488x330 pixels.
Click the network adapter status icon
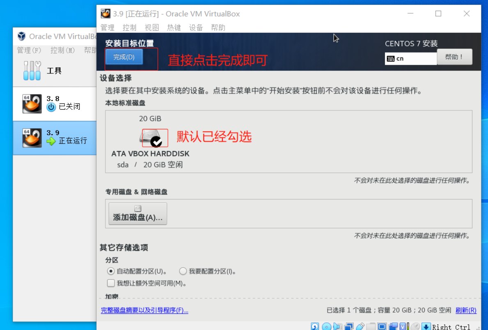click(349, 326)
